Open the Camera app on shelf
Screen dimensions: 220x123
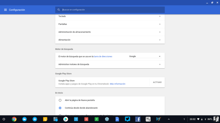(35, 119)
